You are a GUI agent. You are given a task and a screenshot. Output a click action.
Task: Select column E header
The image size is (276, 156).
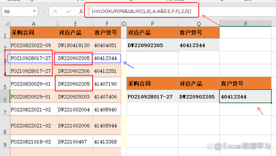coord(75,23)
